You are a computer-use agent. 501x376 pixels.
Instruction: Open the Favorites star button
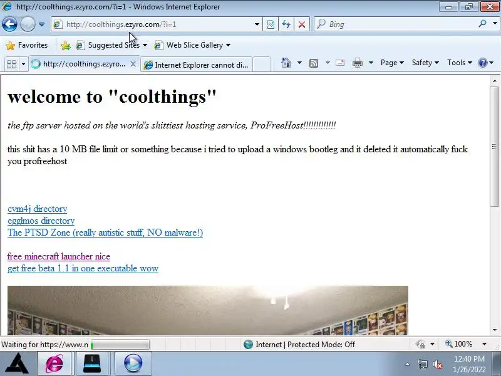26,45
